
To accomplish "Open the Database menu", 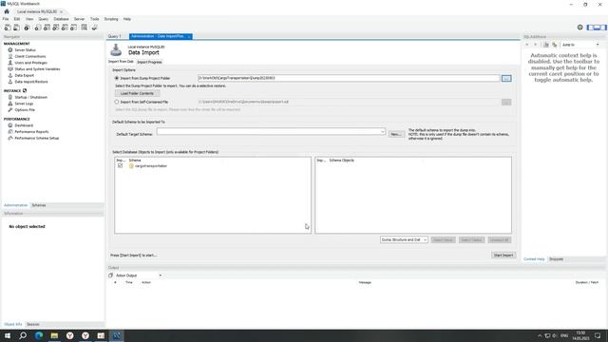I will click(x=61, y=19).
